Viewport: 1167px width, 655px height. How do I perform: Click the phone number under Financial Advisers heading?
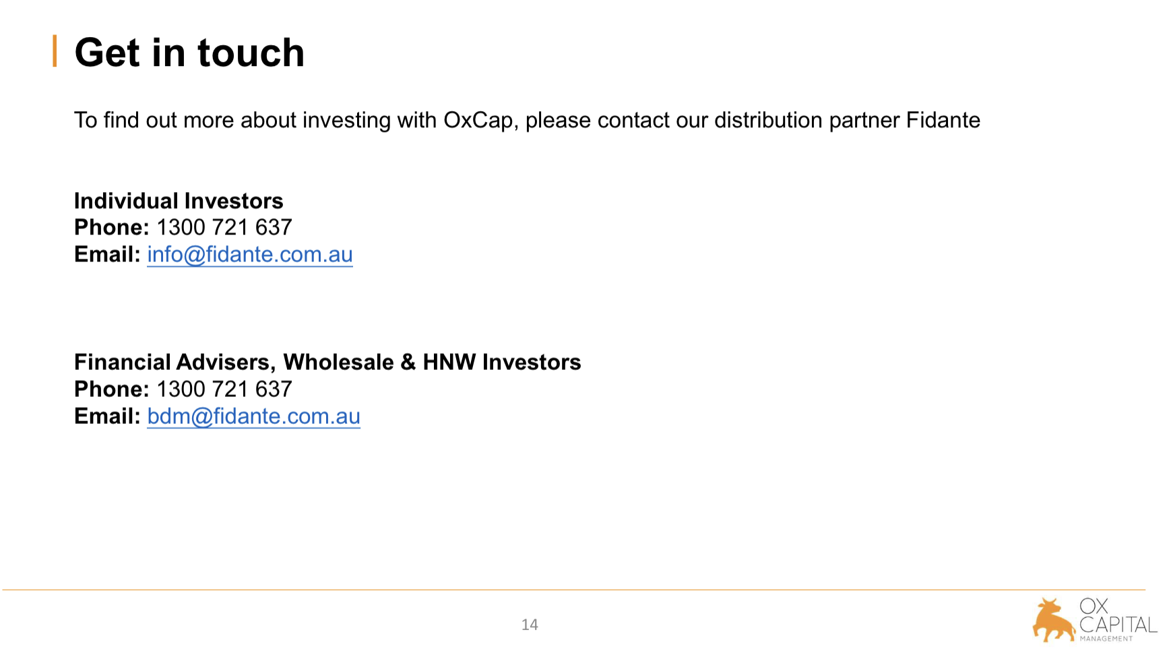224,389
